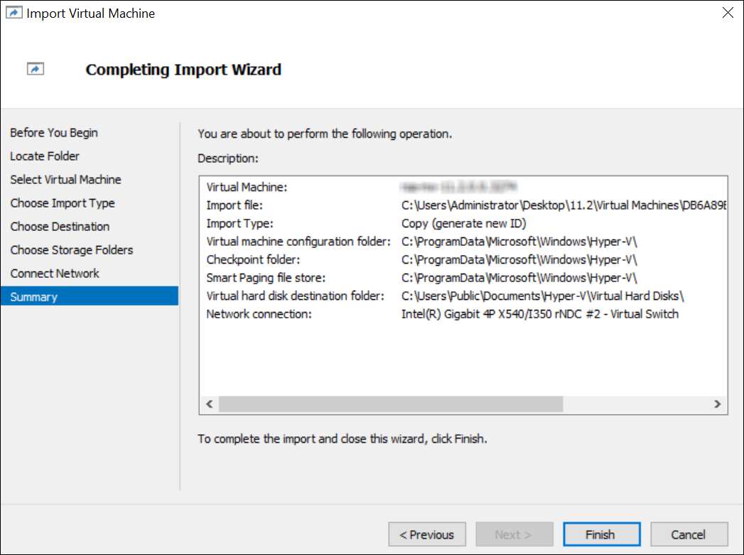Cancel the import wizard
The image size is (744, 555).
tap(689, 534)
